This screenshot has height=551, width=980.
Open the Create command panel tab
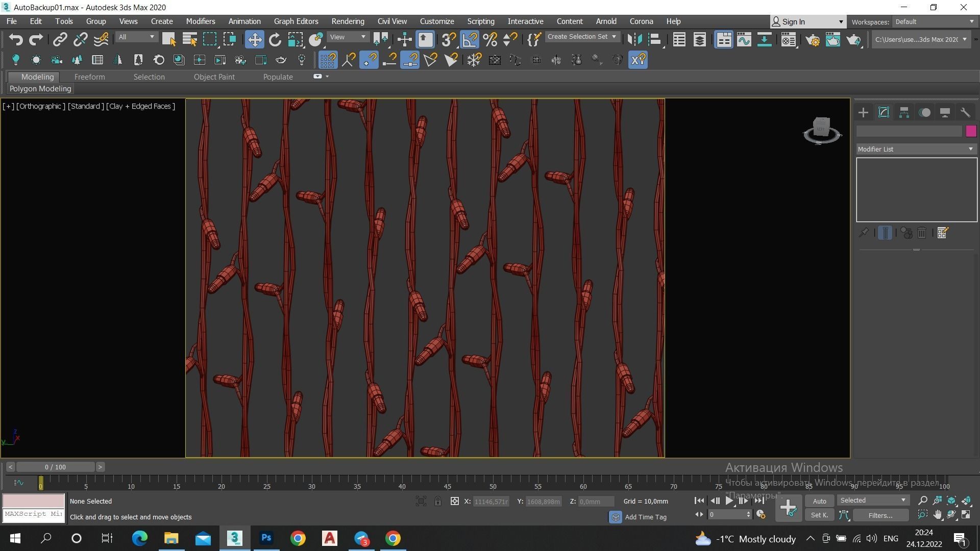[x=863, y=113]
